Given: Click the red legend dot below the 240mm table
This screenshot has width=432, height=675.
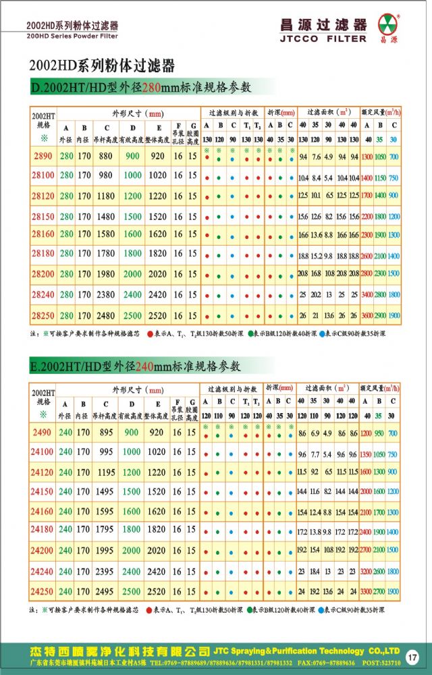Looking at the screenshot, I should pos(149,610).
